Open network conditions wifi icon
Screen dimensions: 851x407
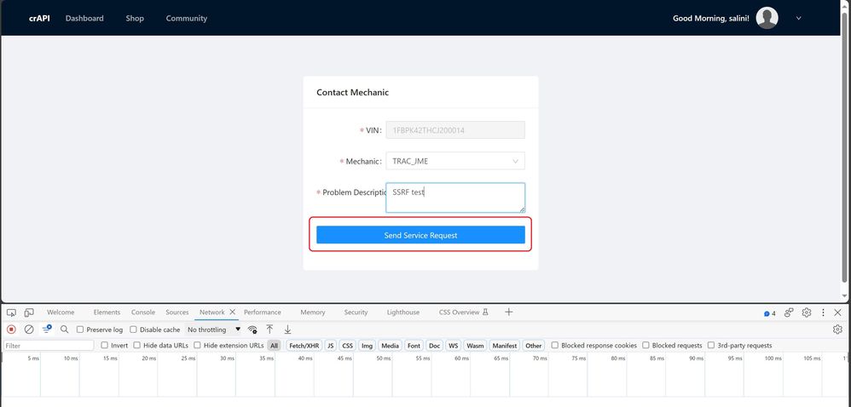point(252,330)
